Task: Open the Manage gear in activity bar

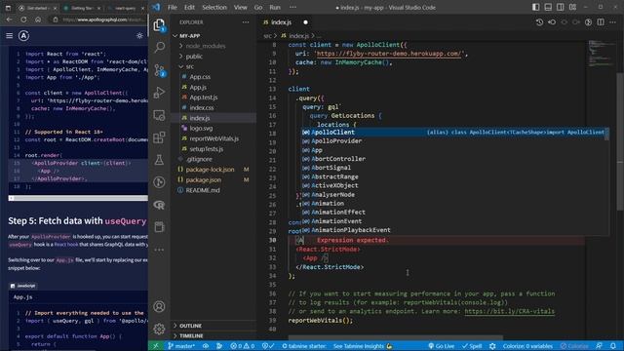Action: [159, 329]
